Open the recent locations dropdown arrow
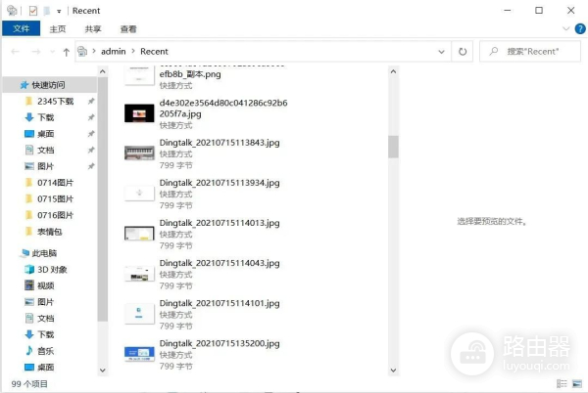The height and width of the screenshot is (393, 588). coord(53,52)
